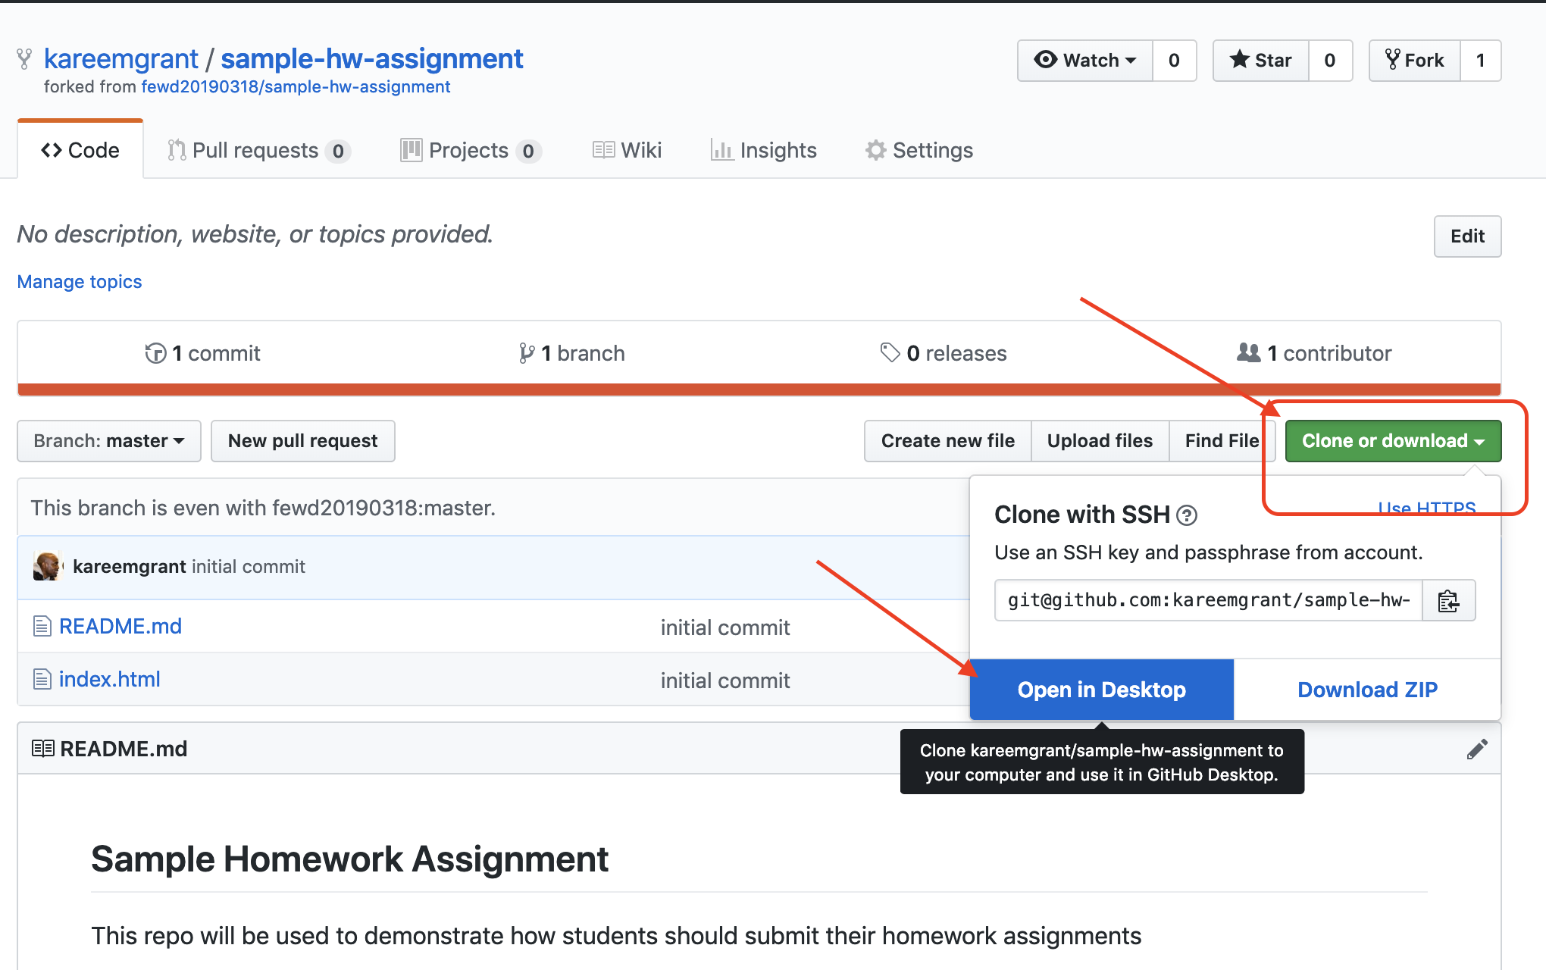Edit README.md with the pencil icon
The width and height of the screenshot is (1546, 970).
point(1477,749)
